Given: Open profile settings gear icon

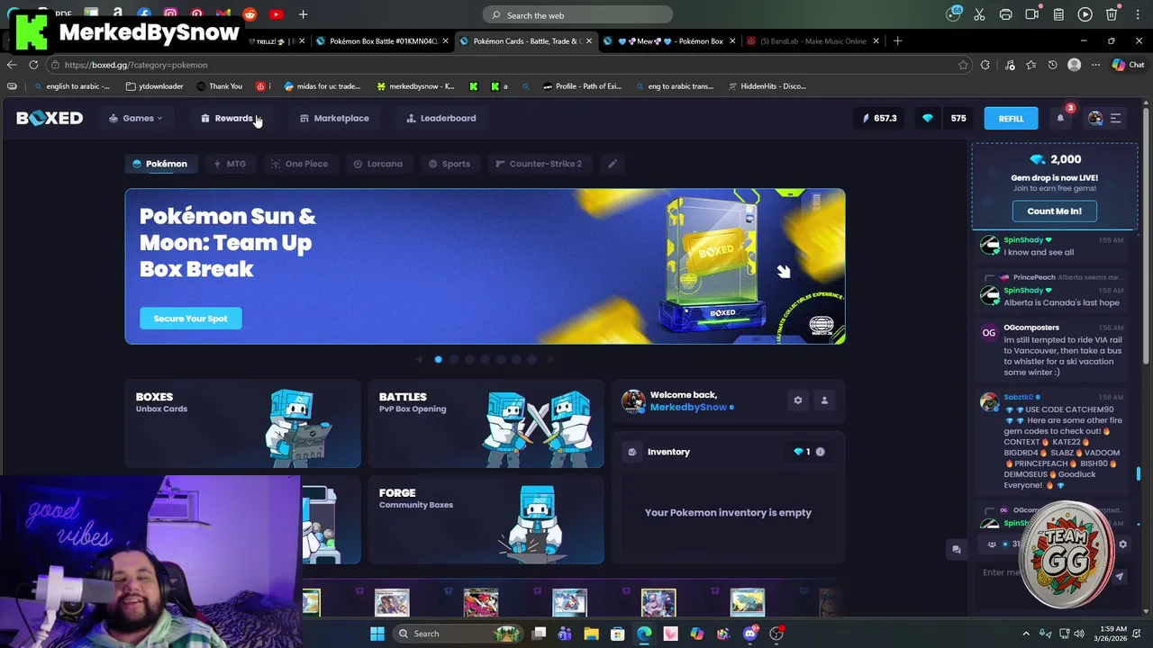Looking at the screenshot, I should (x=797, y=400).
